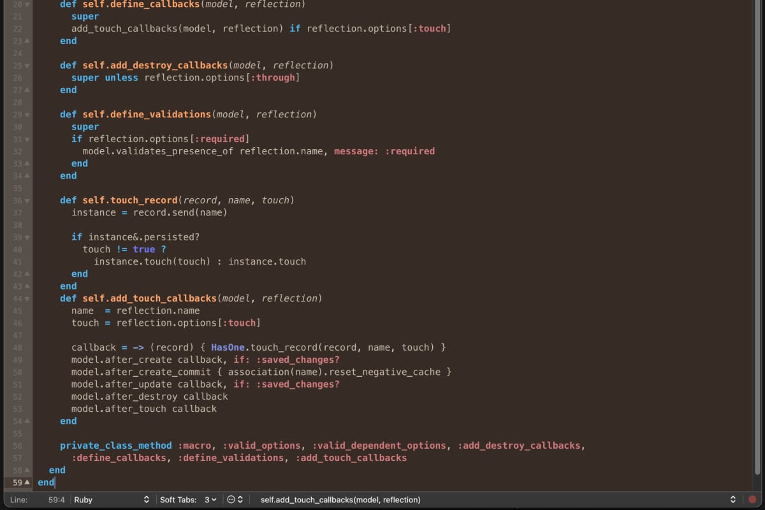Collapse the fold at line 29

[x=27, y=114]
